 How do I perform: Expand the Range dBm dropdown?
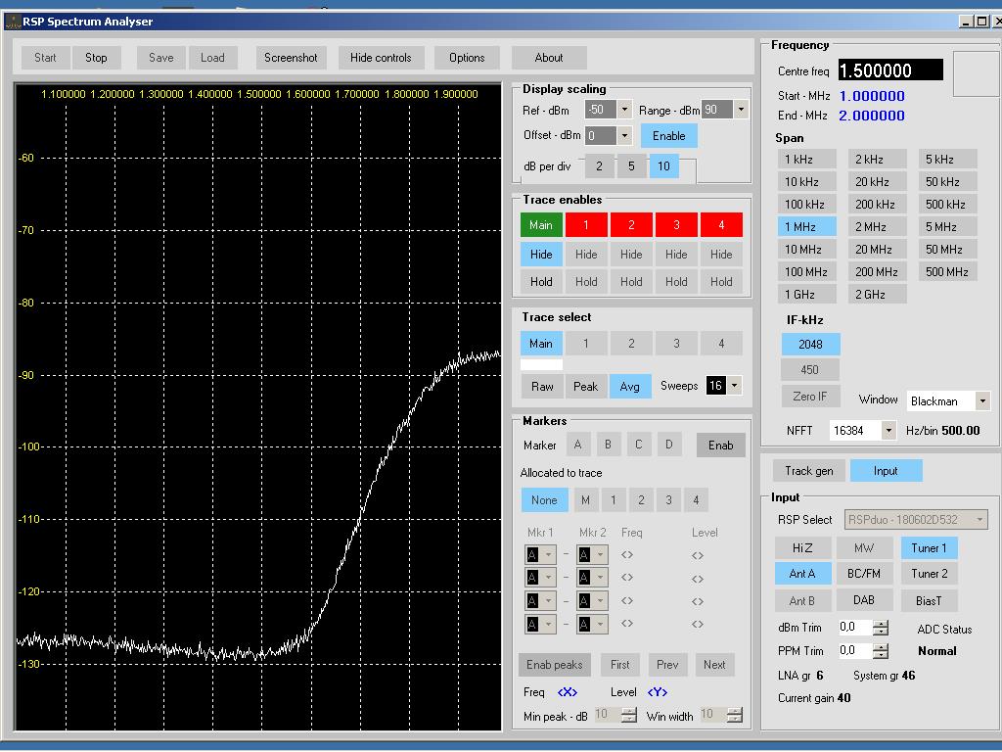pos(741,110)
